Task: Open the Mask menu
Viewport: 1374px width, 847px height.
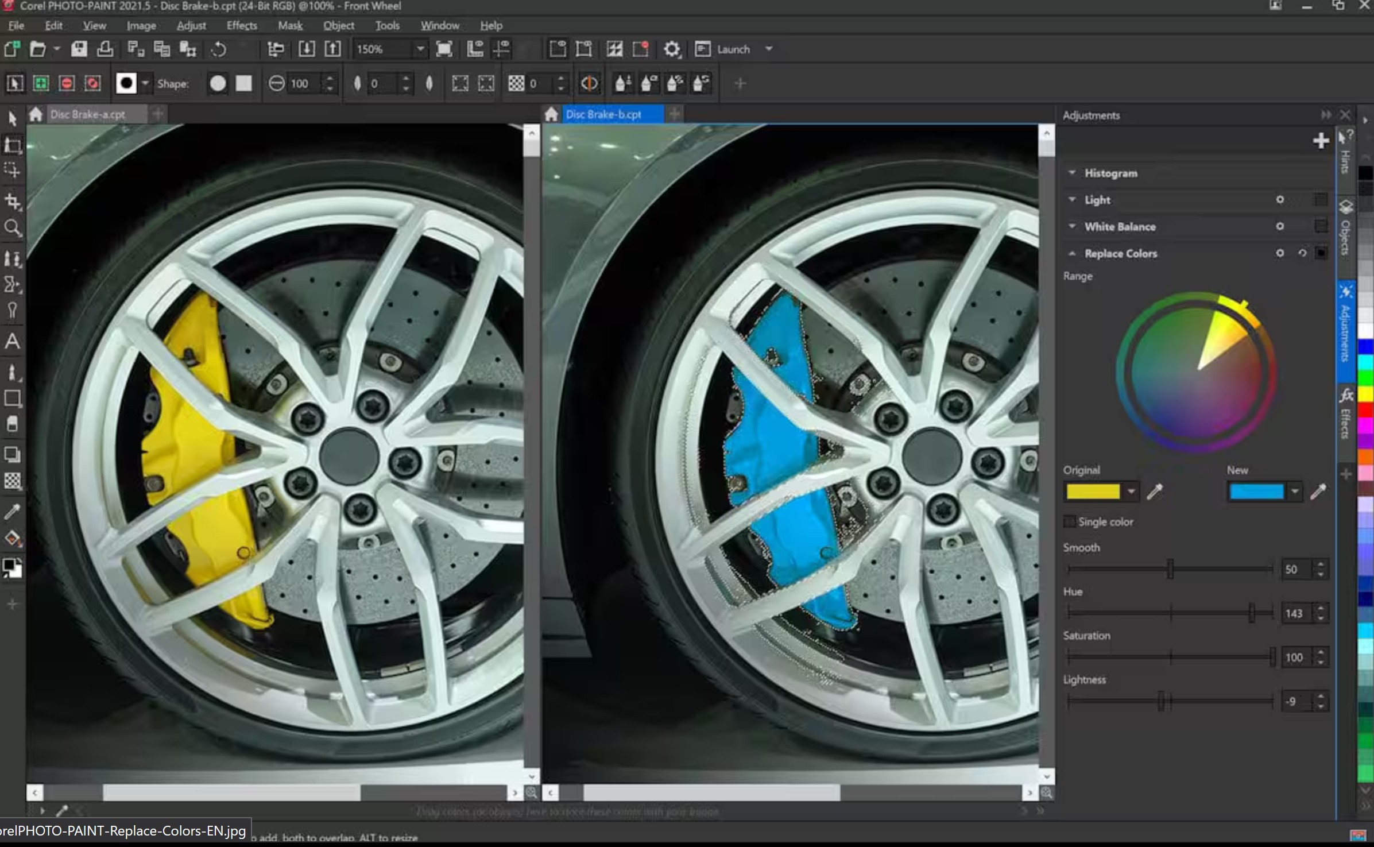Action: tap(290, 25)
